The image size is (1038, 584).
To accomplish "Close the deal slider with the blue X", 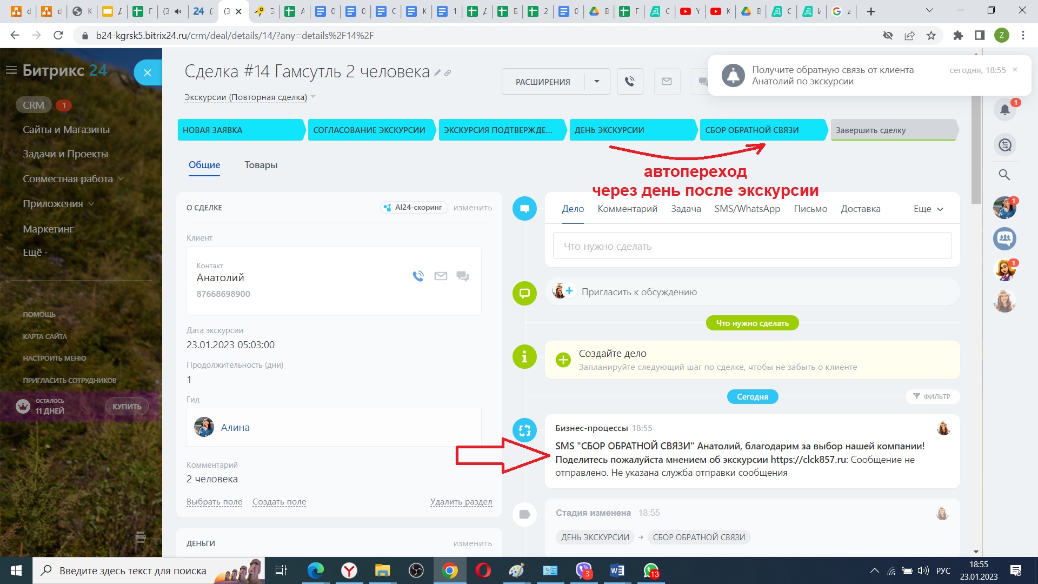I will [x=148, y=72].
